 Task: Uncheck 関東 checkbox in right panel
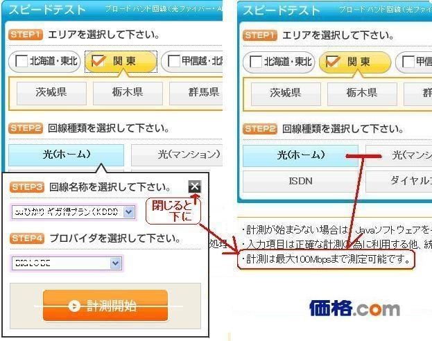tap(332, 62)
